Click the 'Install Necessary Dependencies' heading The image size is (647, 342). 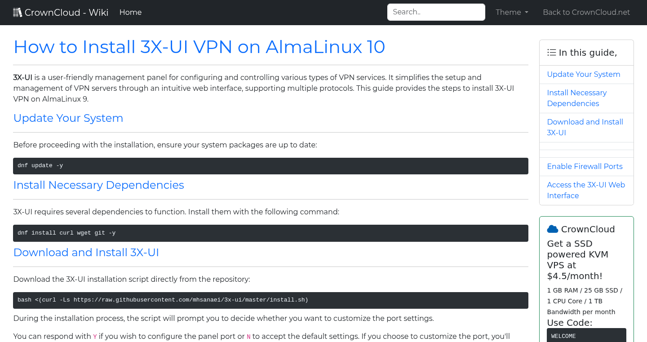tap(98, 185)
